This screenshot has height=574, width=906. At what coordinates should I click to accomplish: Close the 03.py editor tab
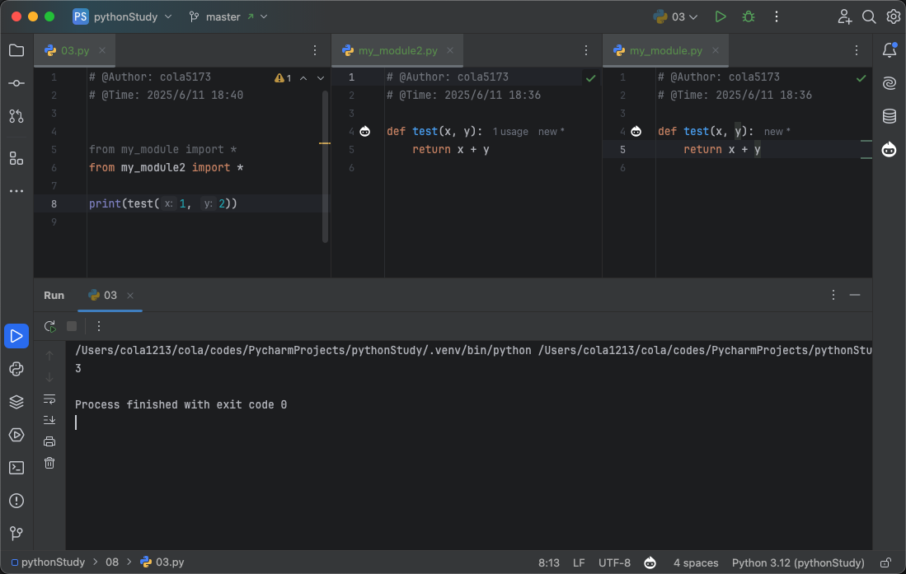tap(102, 51)
